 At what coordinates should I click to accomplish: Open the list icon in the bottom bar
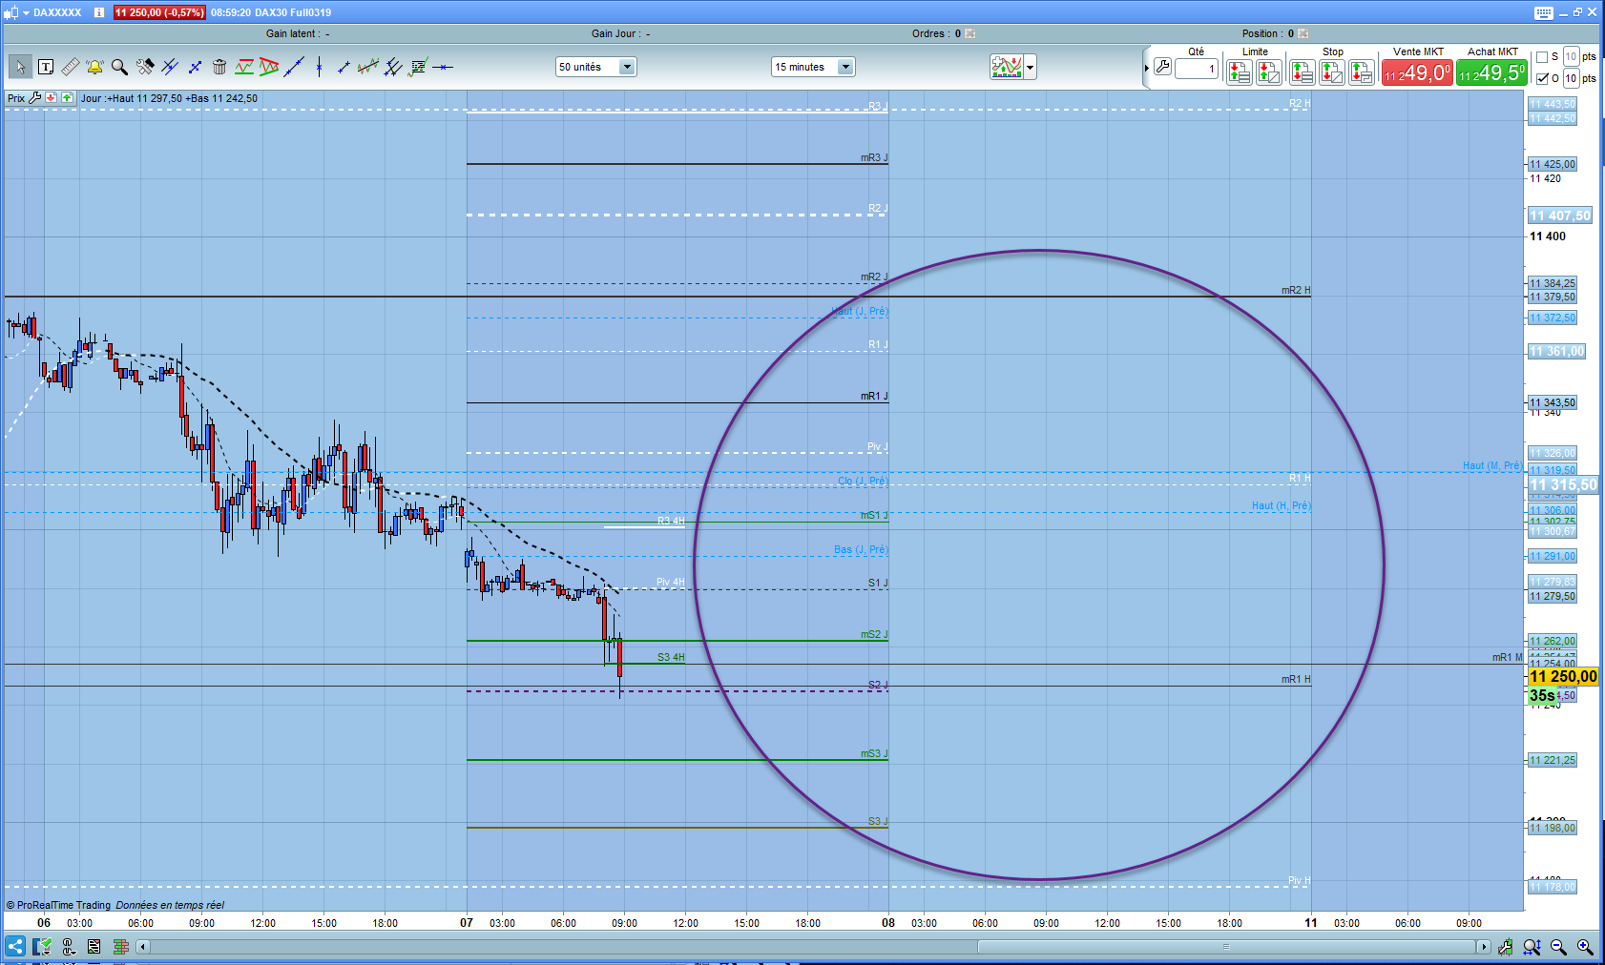[x=94, y=947]
